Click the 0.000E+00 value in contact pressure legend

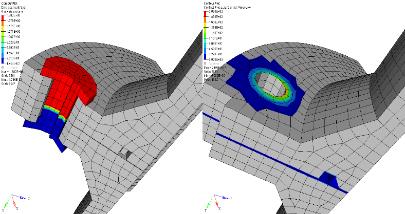[x=215, y=60]
